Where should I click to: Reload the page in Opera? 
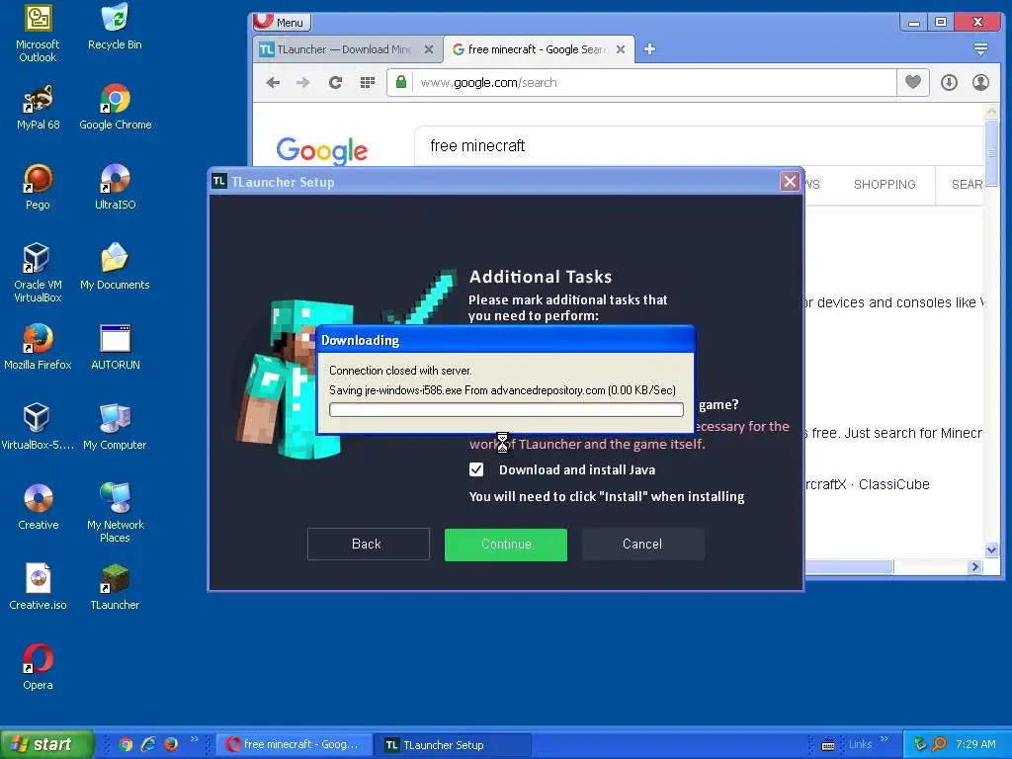(x=335, y=83)
